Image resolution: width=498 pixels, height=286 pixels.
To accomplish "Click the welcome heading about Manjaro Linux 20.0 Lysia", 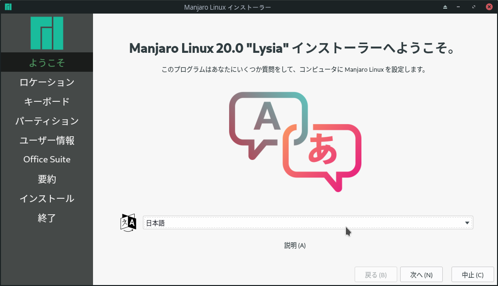I will click(293, 48).
